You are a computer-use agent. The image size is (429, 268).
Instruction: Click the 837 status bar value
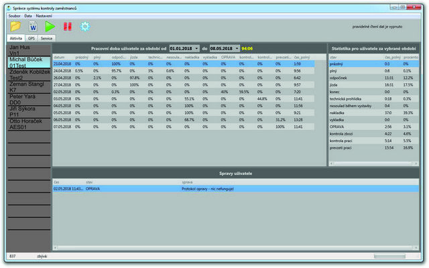coord(13,256)
